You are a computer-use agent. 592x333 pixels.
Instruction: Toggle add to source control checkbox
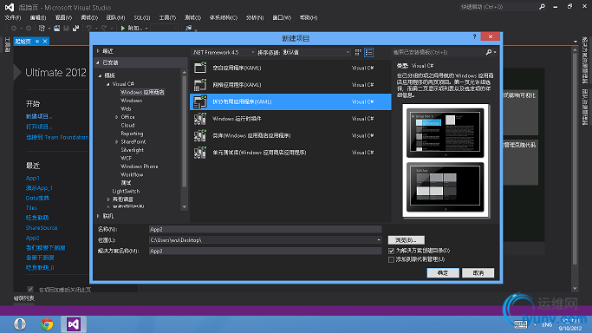point(391,259)
